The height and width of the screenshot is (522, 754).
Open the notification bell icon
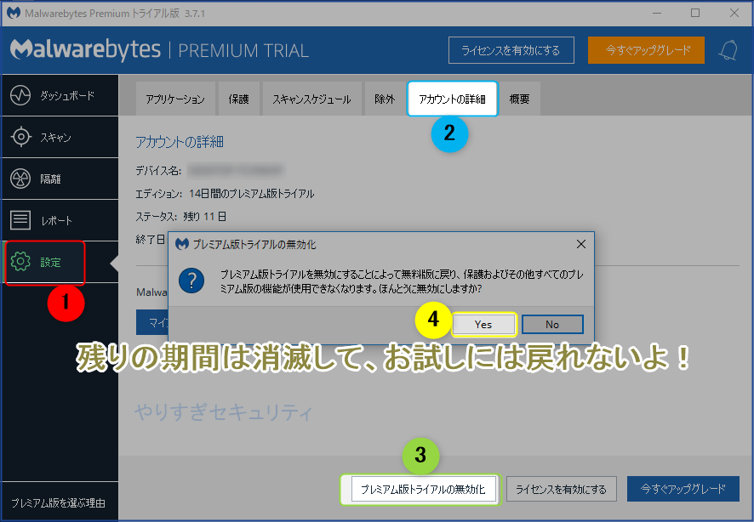728,50
